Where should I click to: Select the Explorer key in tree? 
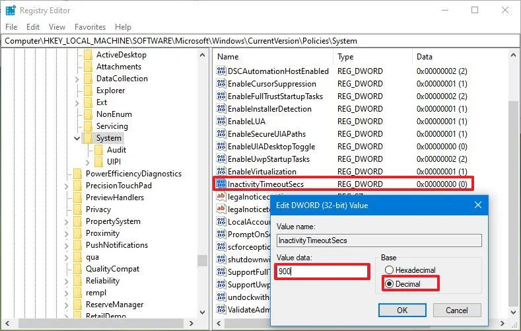pos(111,91)
